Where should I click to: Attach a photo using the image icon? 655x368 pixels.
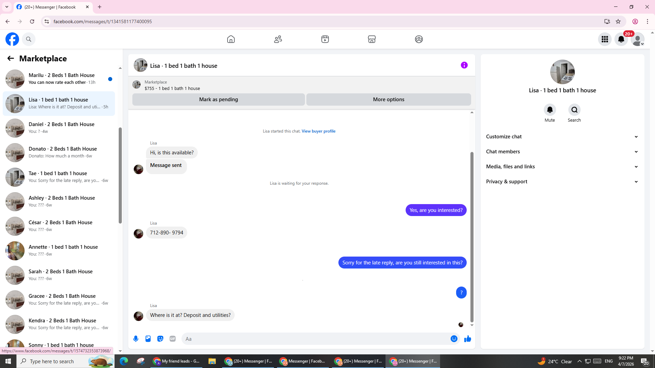(x=148, y=339)
